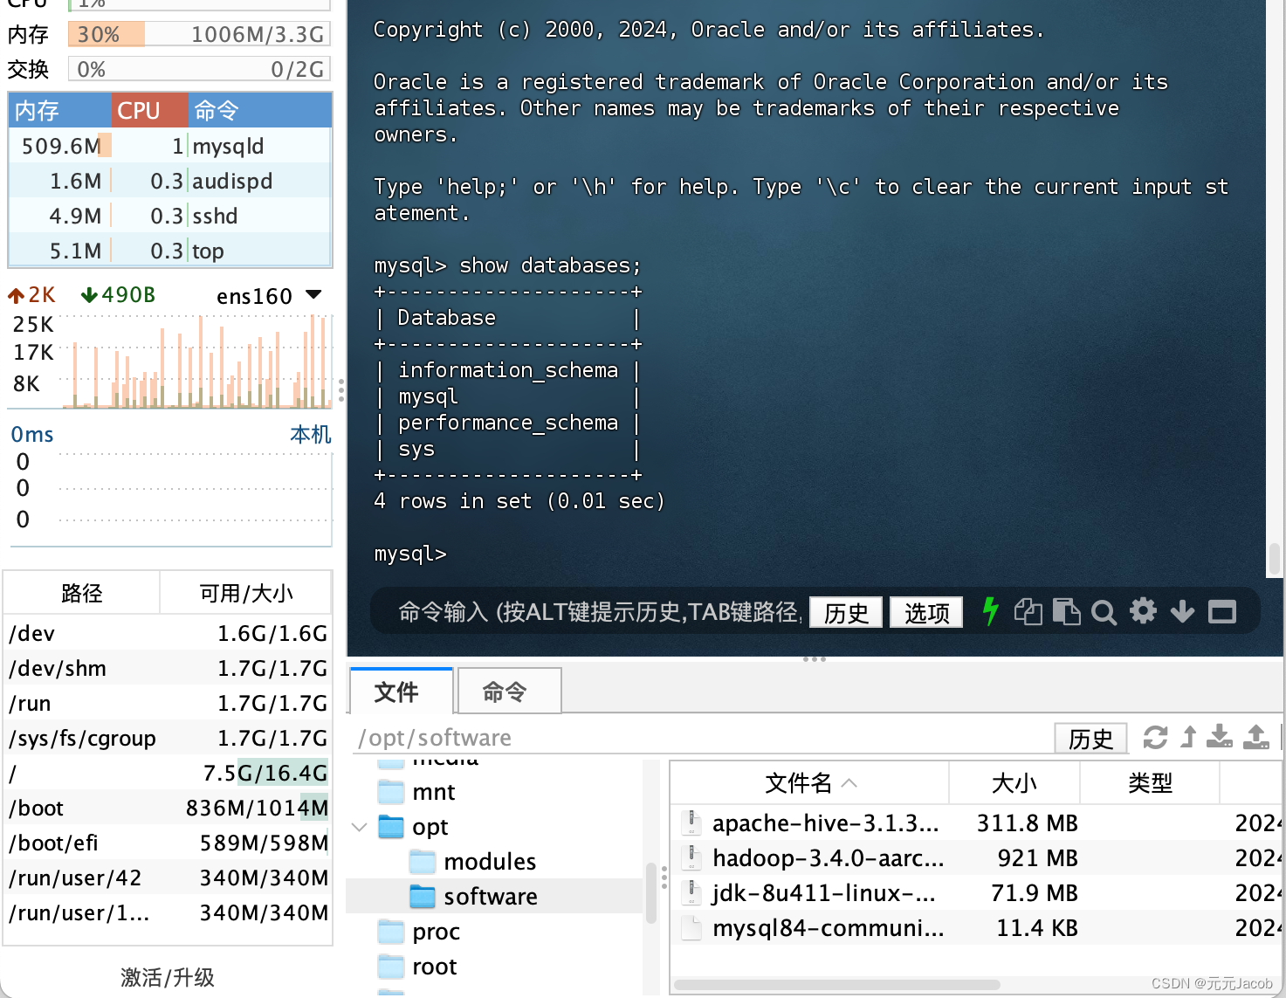The height and width of the screenshot is (998, 1286).
Task: Click hadoop archive file icon
Action: (x=691, y=857)
